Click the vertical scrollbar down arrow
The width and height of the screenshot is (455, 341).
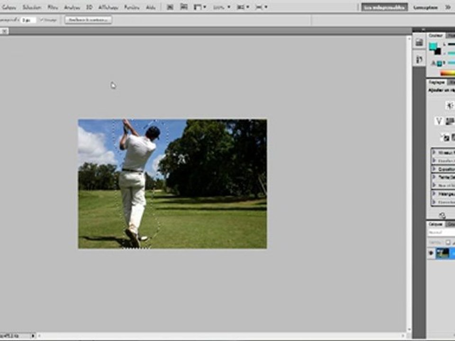click(409, 330)
